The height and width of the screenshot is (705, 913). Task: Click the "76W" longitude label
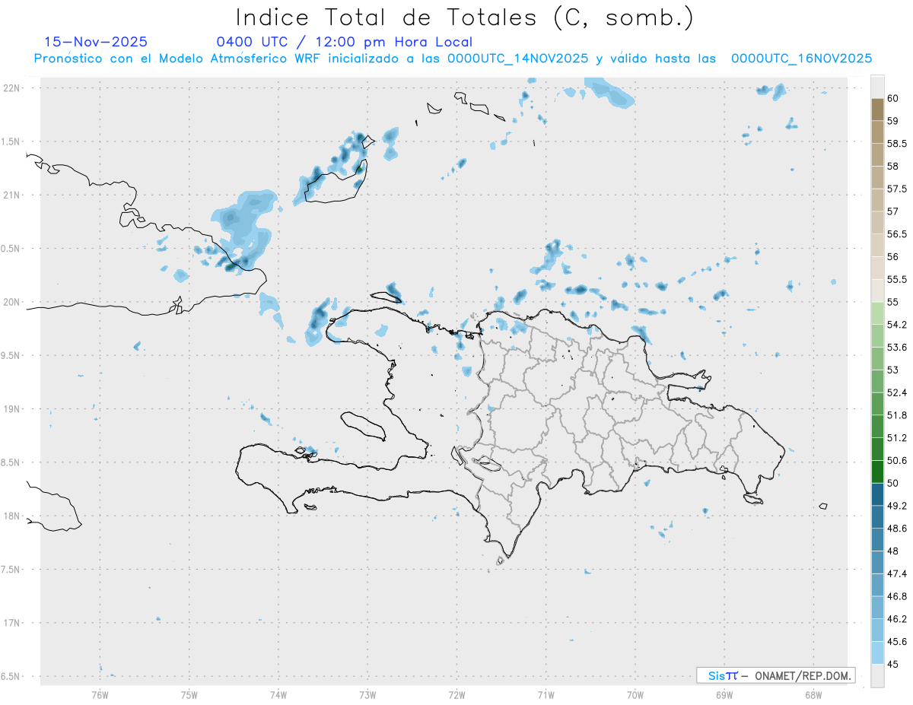(x=100, y=694)
